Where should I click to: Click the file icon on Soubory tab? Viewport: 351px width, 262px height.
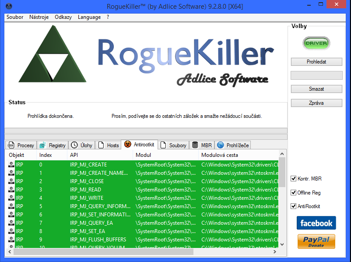pyautogui.click(x=163, y=145)
